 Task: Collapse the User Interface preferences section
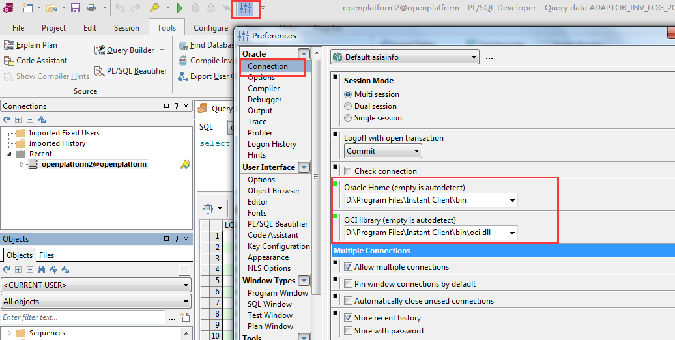[x=304, y=167]
